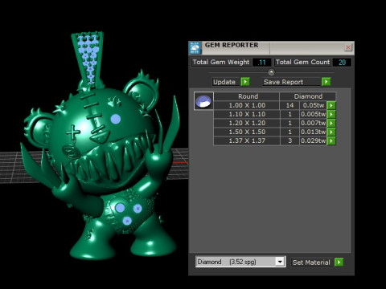Click the green arrow beside Set Material
Image resolution: width=386 pixels, height=289 pixels.
coord(339,263)
